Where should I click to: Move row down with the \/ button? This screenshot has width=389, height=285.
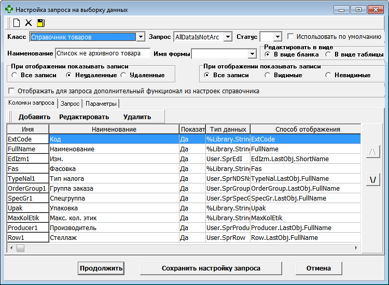click(373, 180)
